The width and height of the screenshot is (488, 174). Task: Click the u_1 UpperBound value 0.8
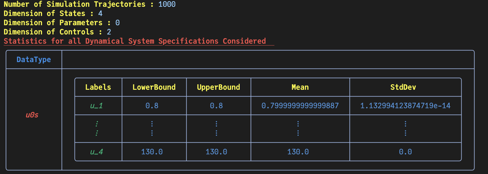coord(216,106)
